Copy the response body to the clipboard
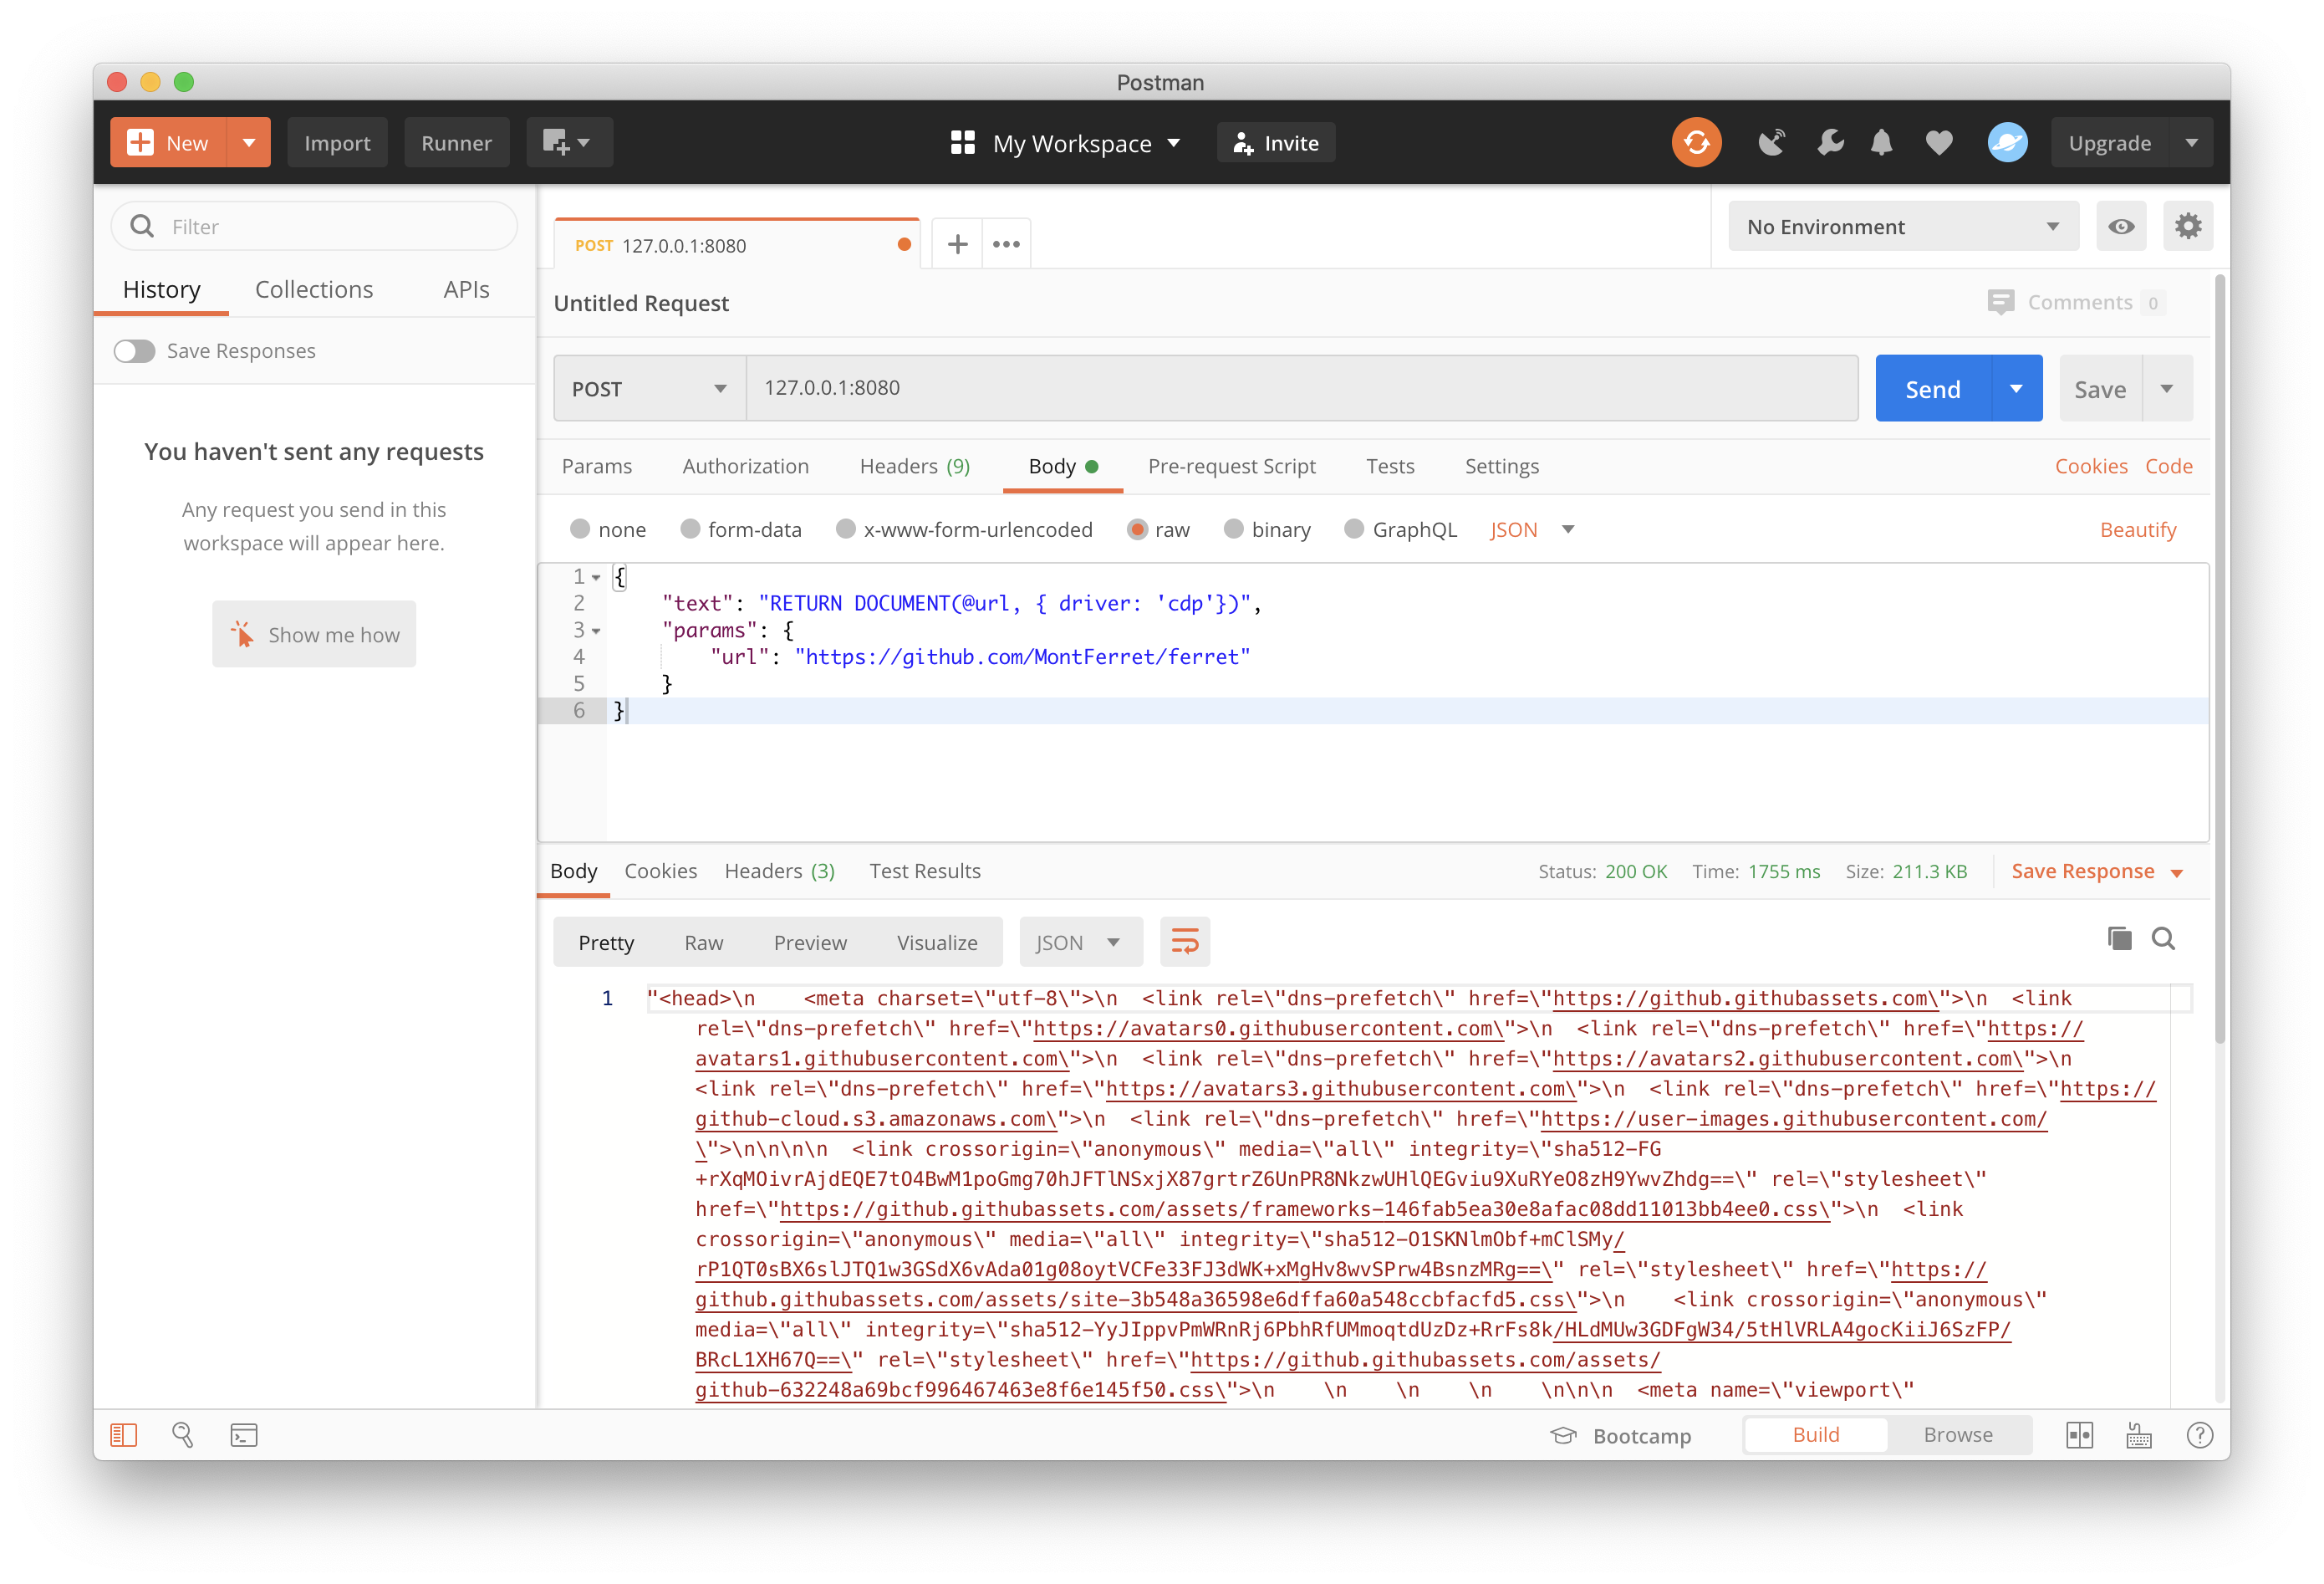 (2118, 938)
